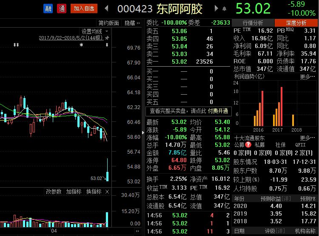Click the star burst marker on chart
This screenshot has height=236, width=319.
pyautogui.click(x=81, y=45)
